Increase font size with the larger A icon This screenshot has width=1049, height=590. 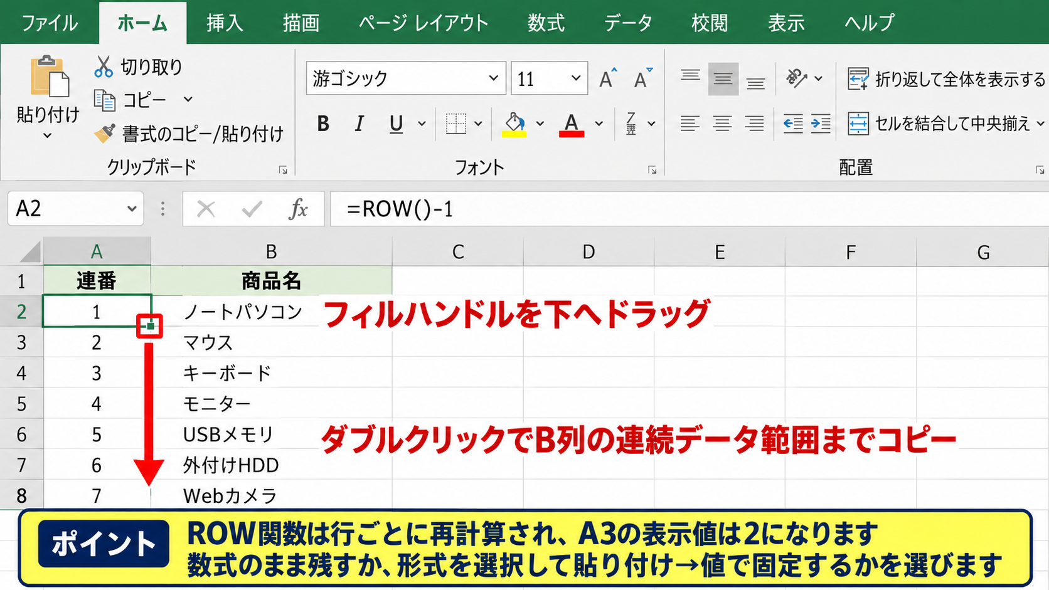point(607,78)
